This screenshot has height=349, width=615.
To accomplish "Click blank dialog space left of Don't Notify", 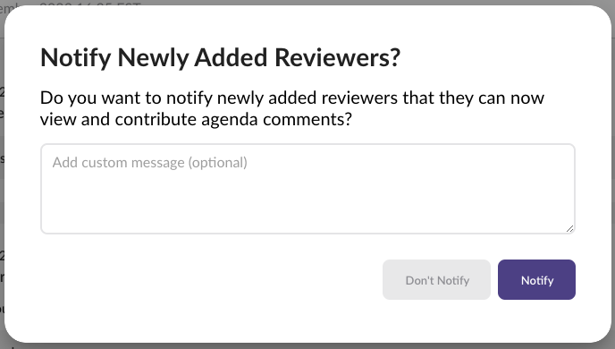I will [212, 279].
